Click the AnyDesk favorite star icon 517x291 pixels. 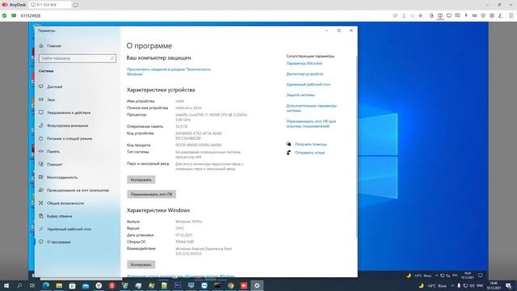tap(420, 15)
